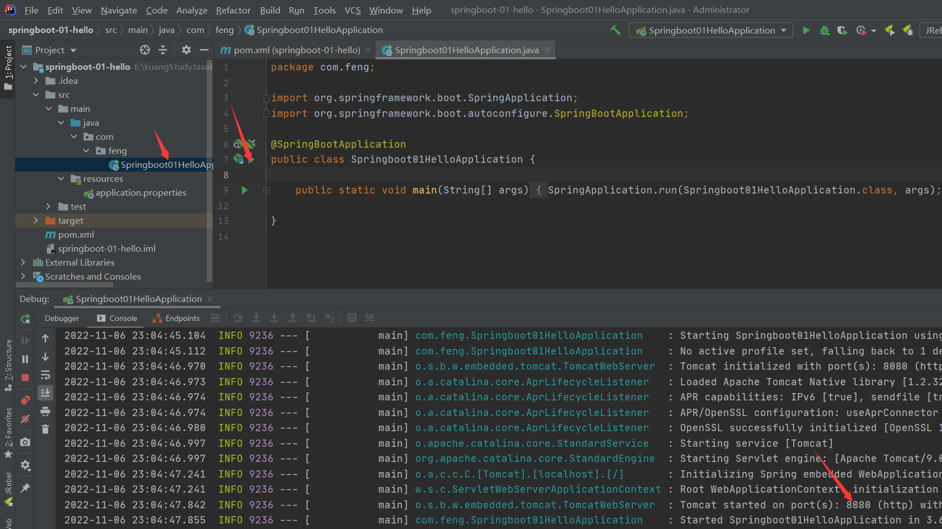942x529 pixels.
Task: Click the pin tab icon in debug panel
Action: point(25,488)
